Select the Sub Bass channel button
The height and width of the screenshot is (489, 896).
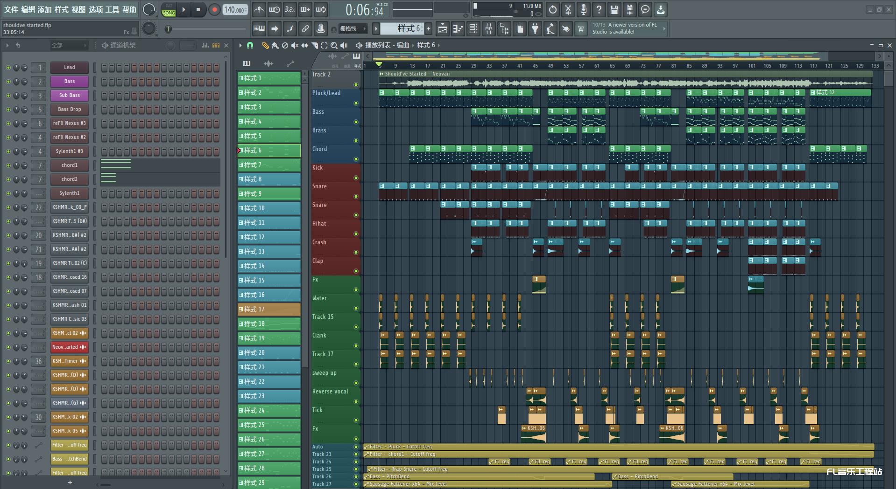(70, 96)
